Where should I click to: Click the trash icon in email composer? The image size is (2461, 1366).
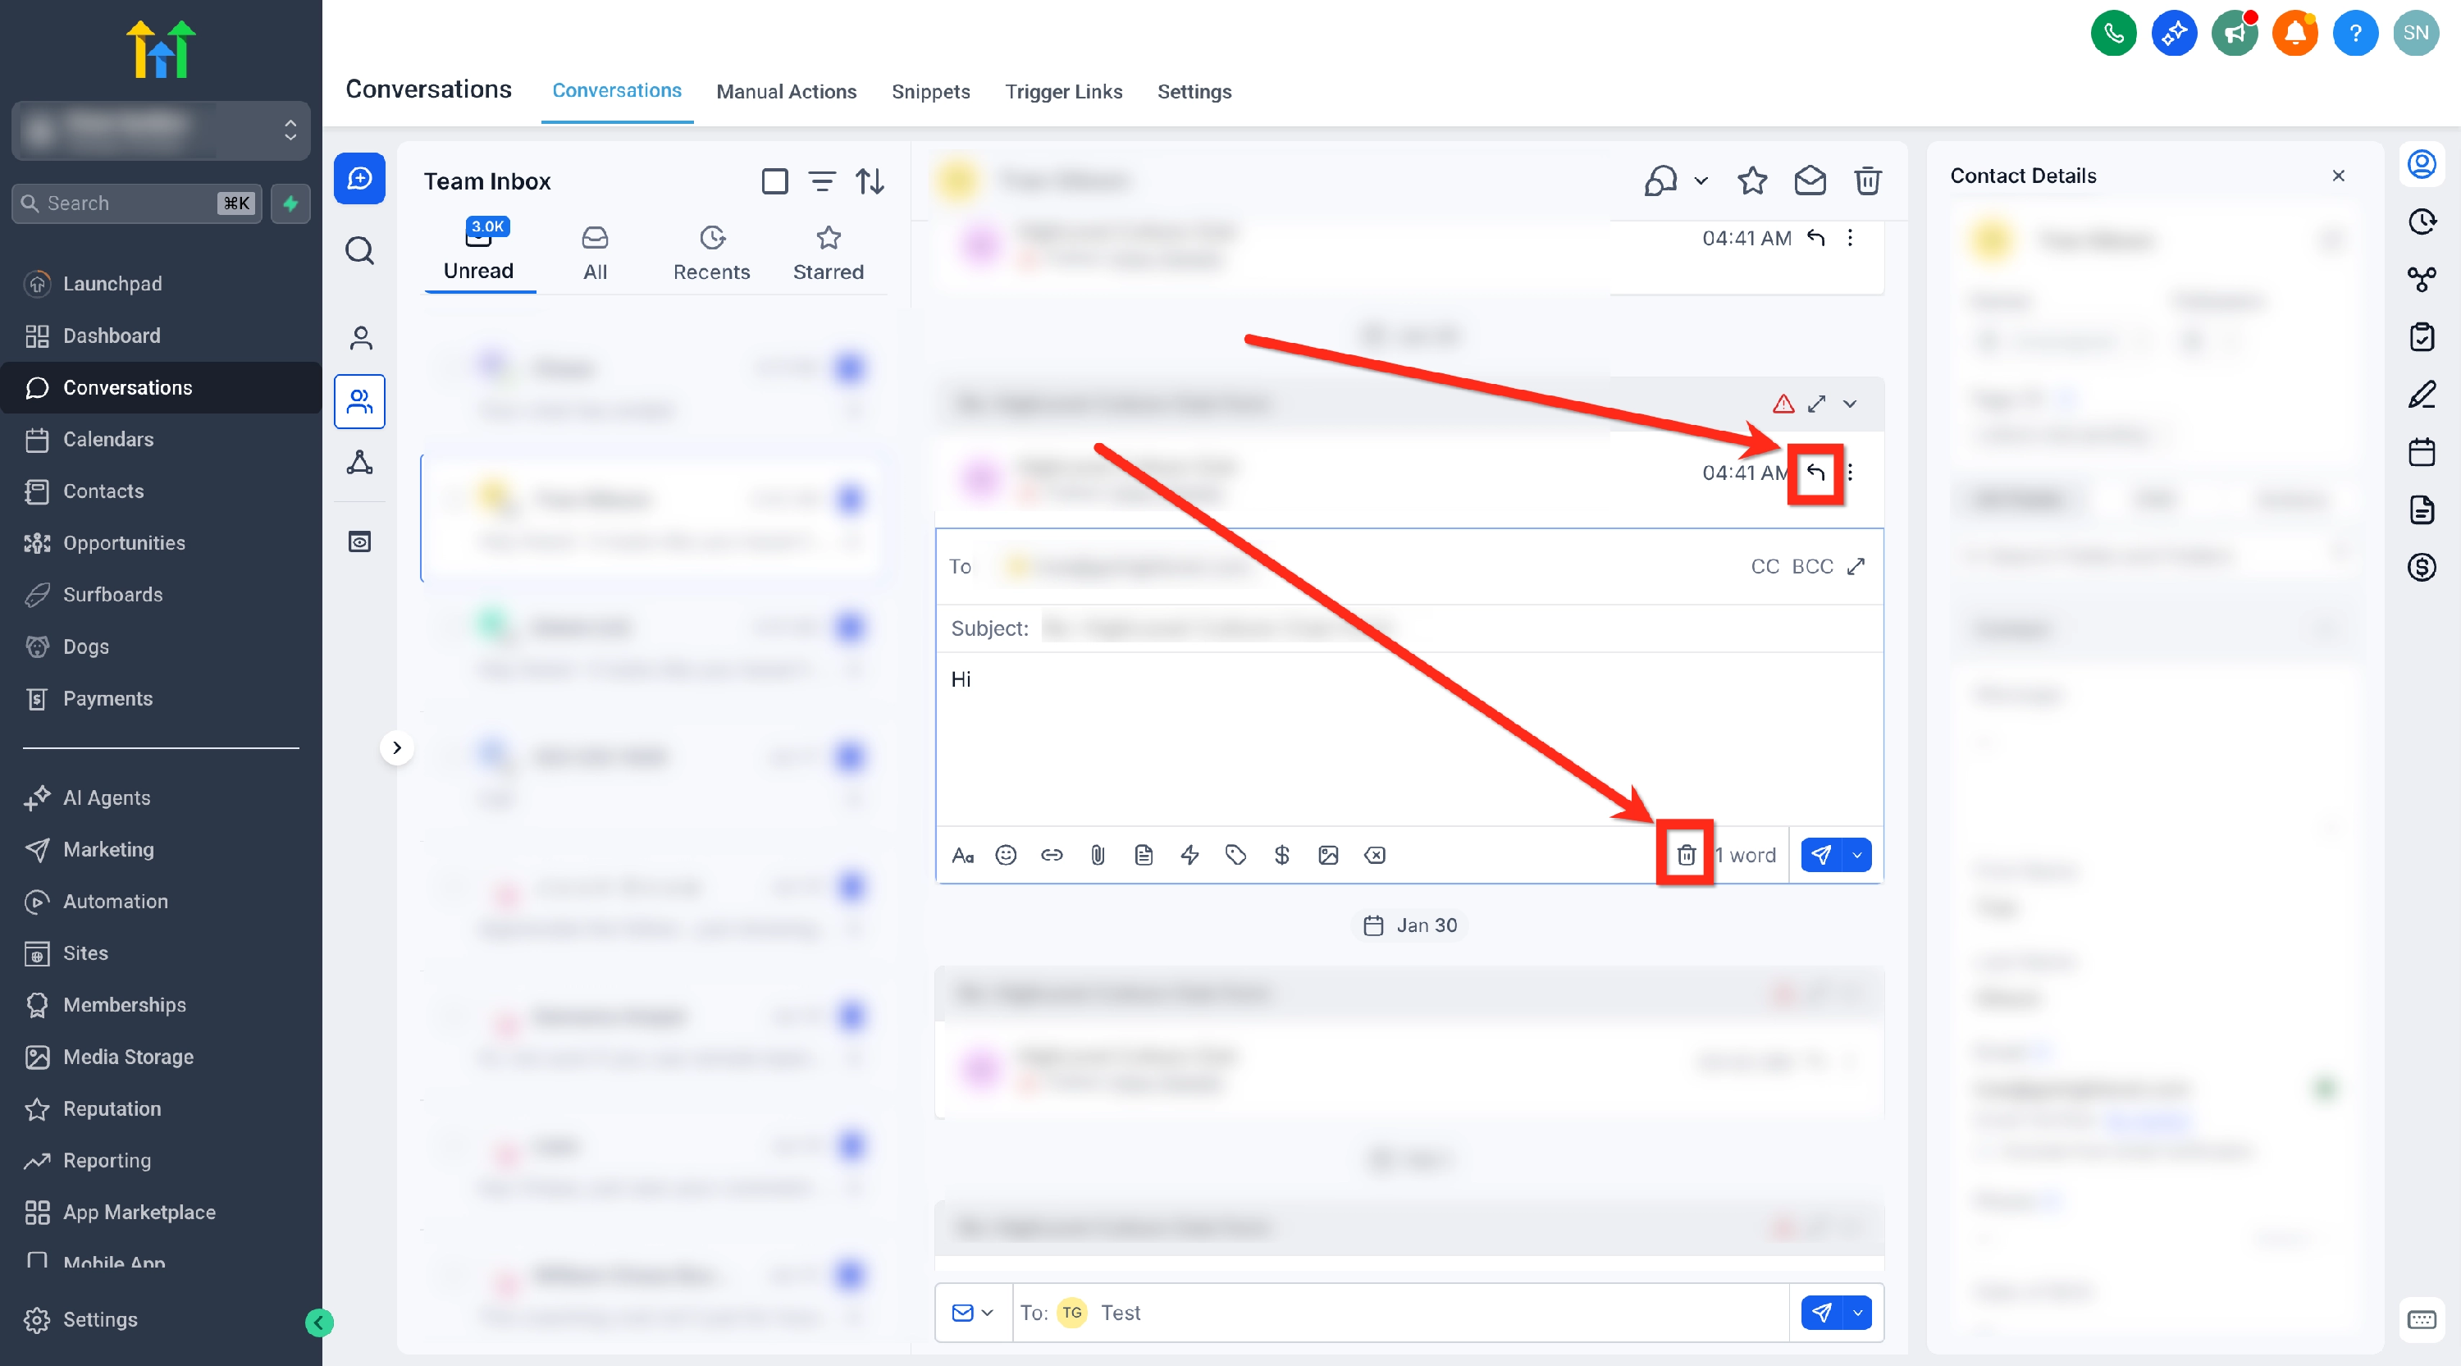[1687, 855]
